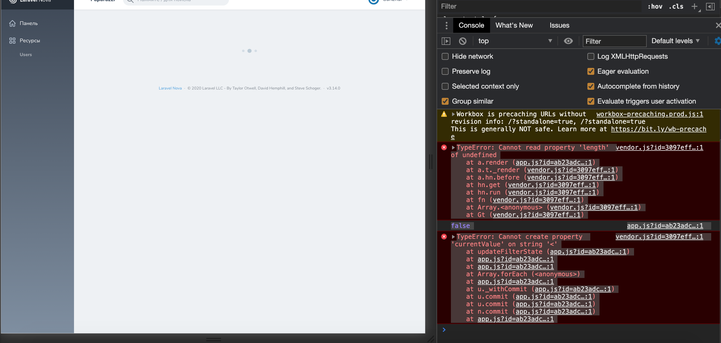Click the warning icon on Workbox message

point(444,114)
